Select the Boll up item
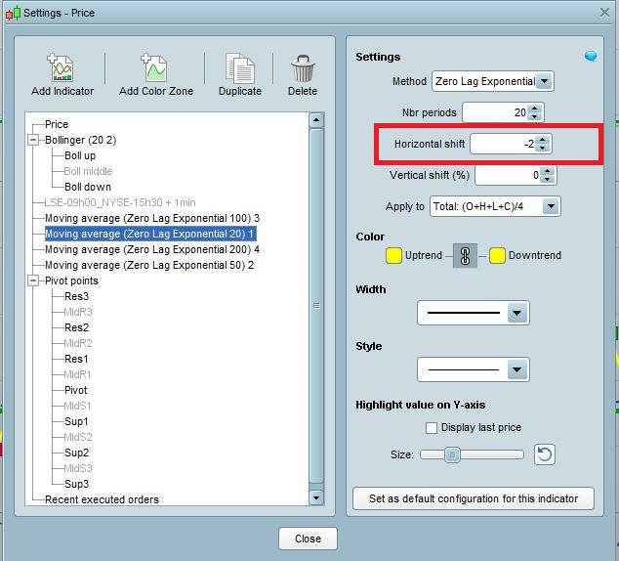The height and width of the screenshot is (561, 619). click(80, 155)
